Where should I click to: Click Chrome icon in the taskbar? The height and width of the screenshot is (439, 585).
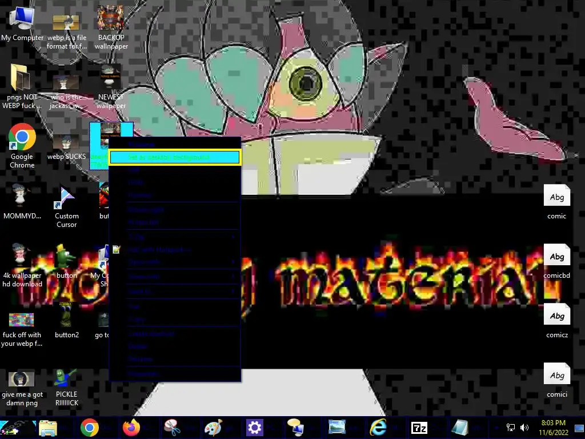click(x=90, y=428)
